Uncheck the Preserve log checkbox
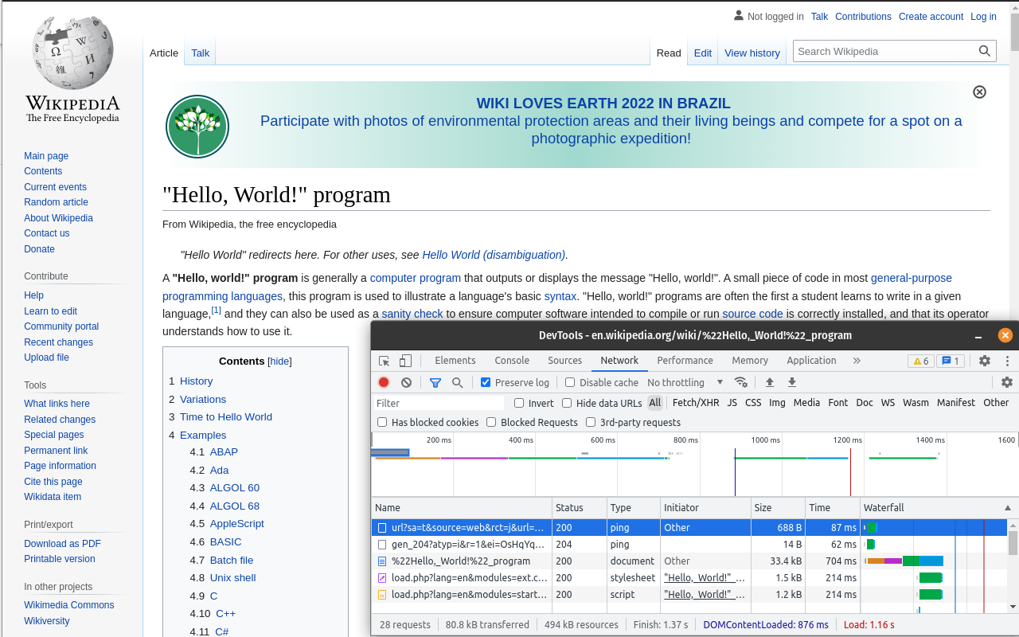 (x=486, y=382)
